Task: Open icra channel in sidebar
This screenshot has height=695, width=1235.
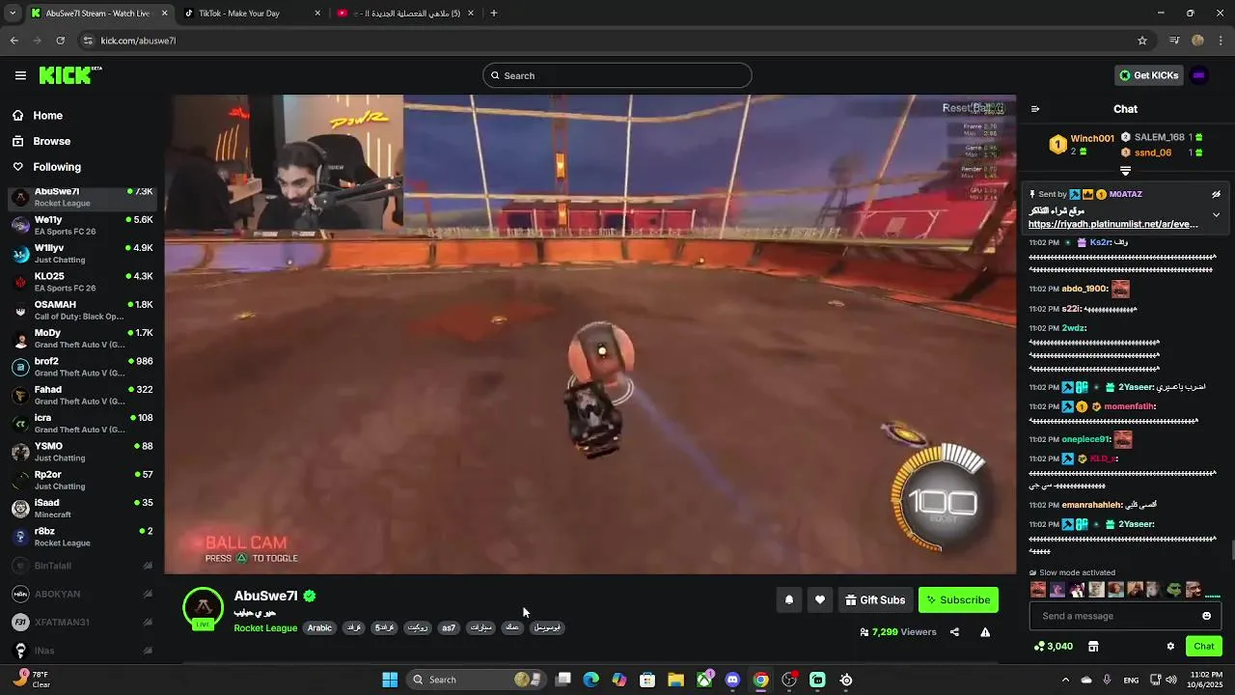Action: [82, 423]
